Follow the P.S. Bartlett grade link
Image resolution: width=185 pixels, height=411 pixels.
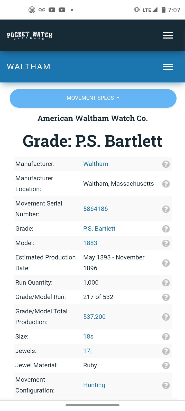(99, 229)
